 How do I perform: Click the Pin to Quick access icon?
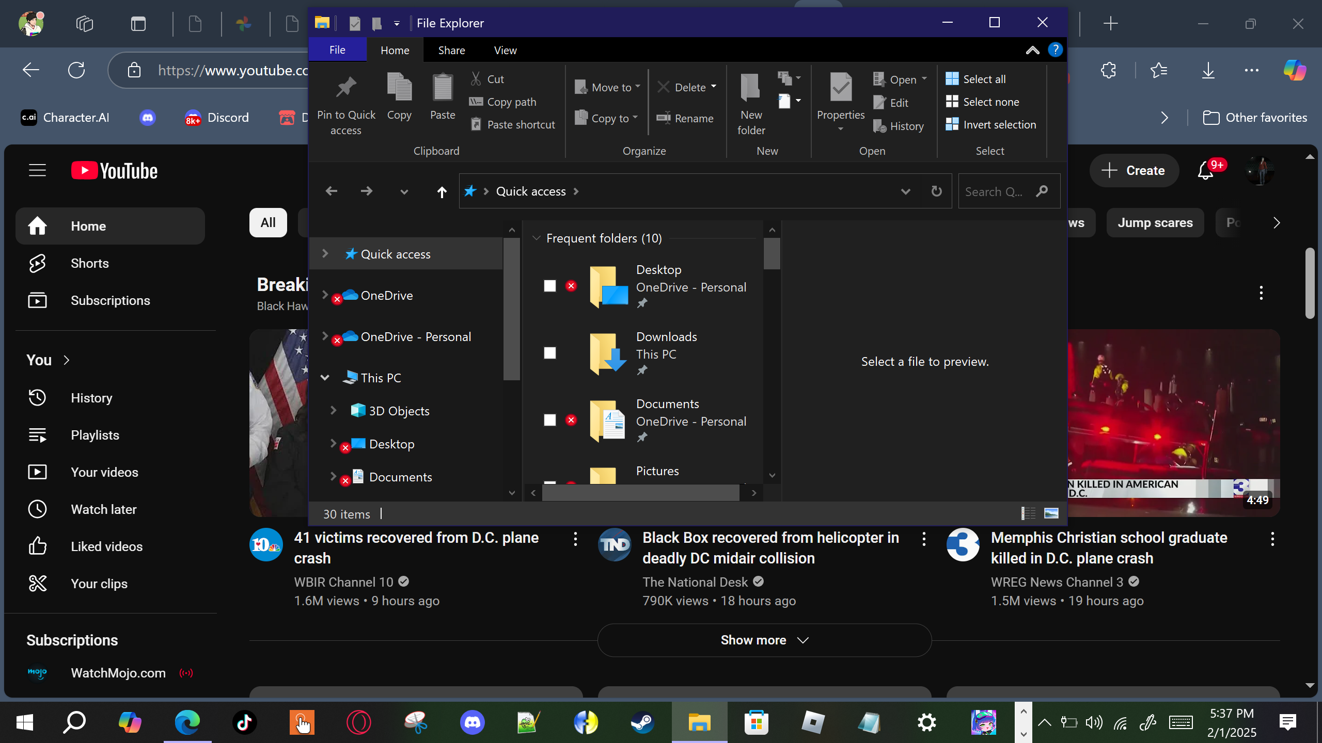(x=345, y=88)
